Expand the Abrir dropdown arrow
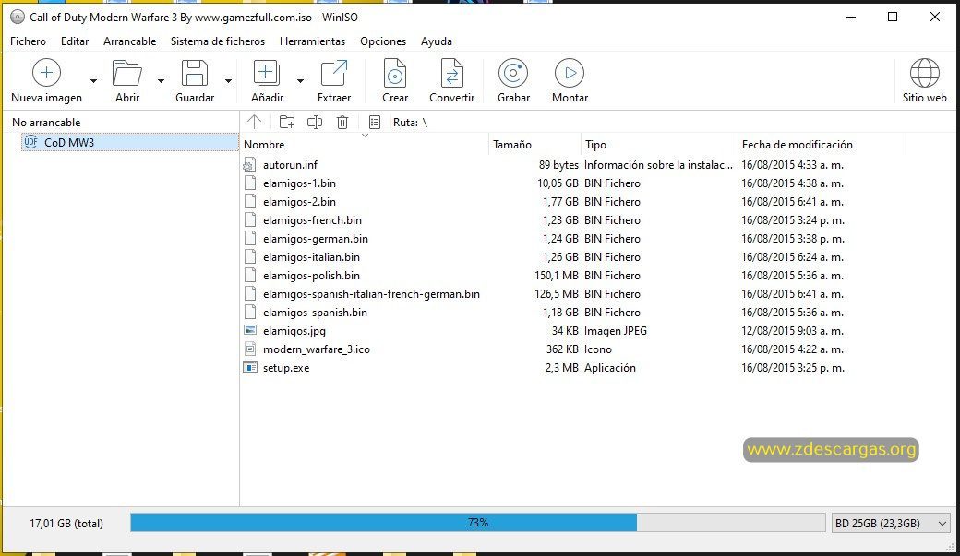 tap(161, 80)
